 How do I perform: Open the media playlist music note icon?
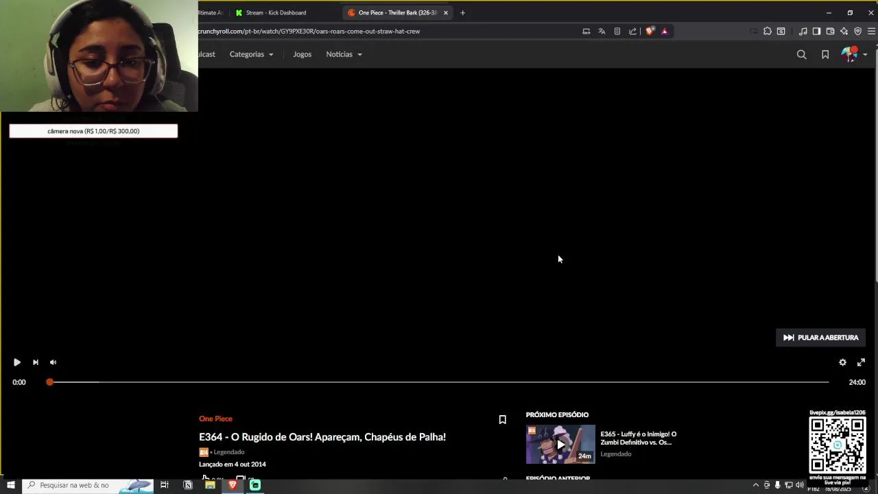(x=803, y=31)
